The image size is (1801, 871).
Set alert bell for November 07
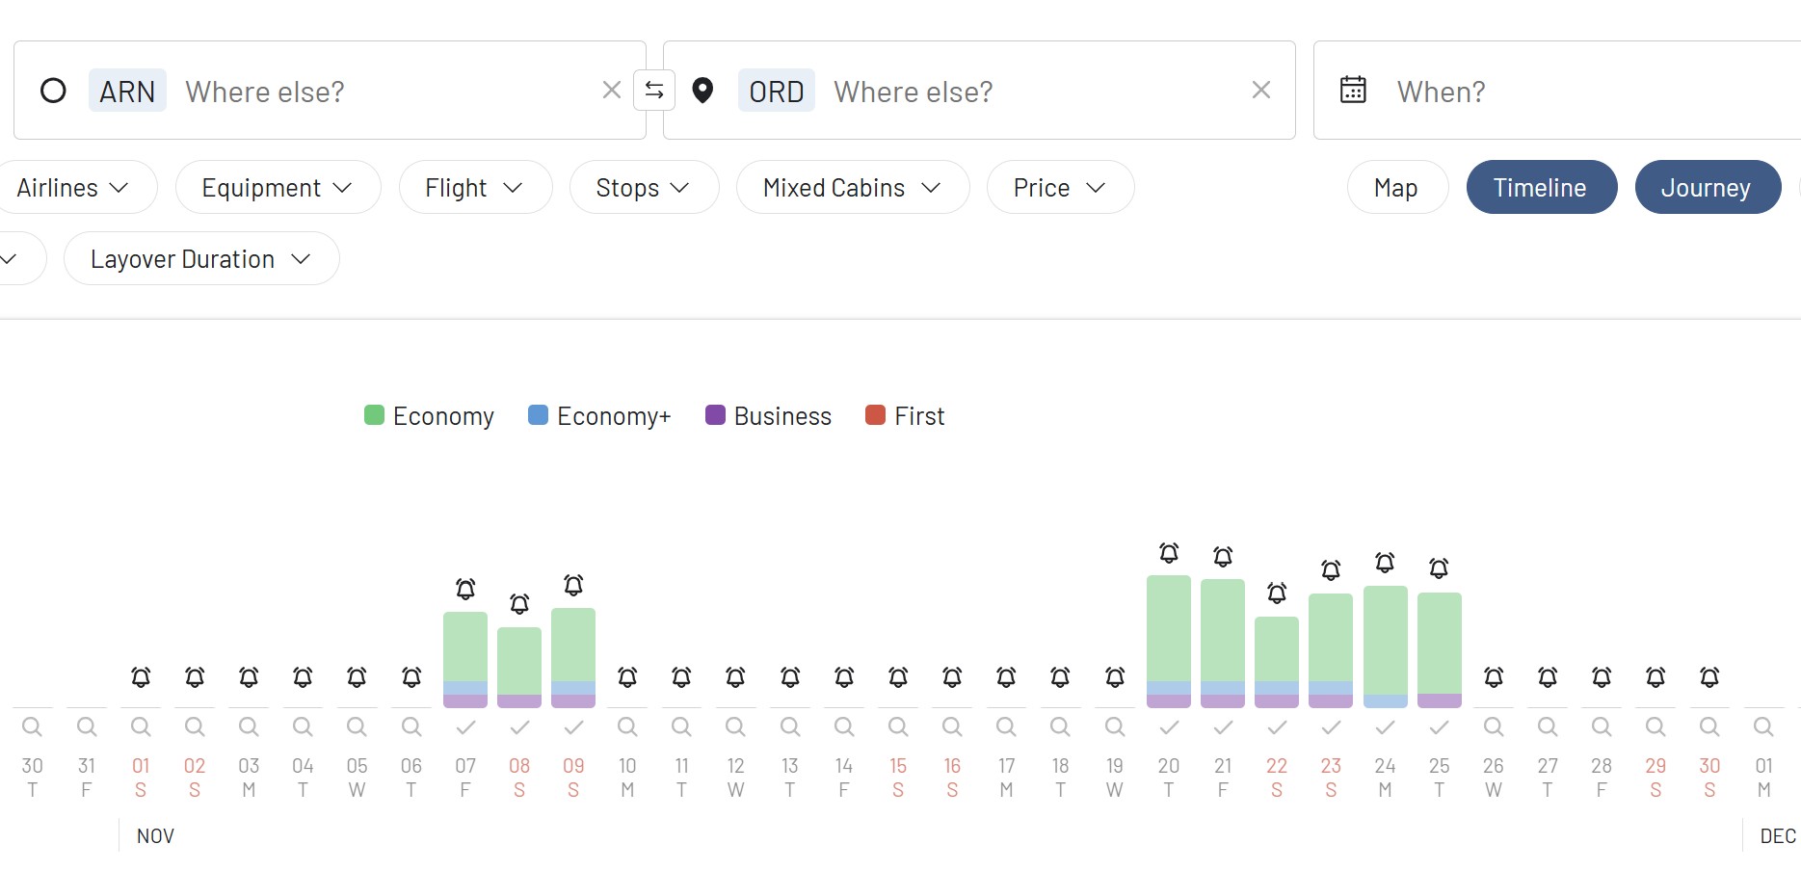(x=465, y=589)
